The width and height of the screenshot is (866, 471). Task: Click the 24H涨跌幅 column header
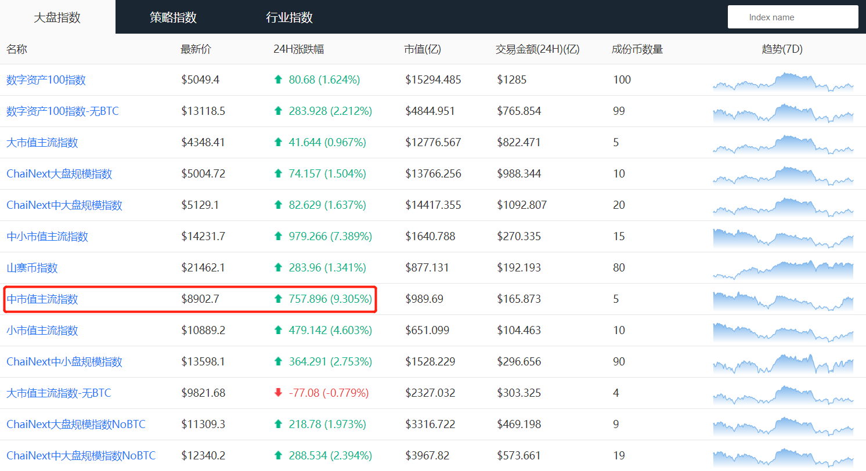[298, 49]
